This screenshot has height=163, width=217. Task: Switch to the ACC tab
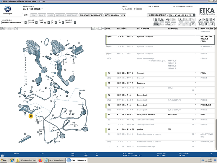pos(34,15)
